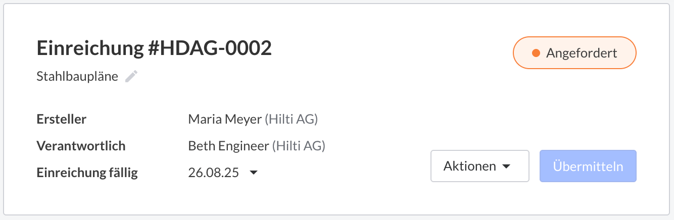Click the due date value 26.08.25
The image size is (674, 220).
click(213, 173)
